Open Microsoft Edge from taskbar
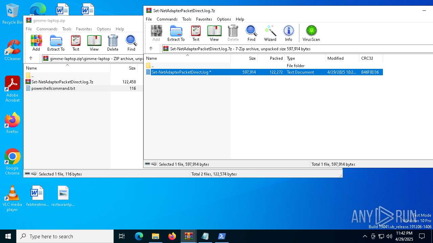Viewport: 433px width, 243px height. click(x=139, y=236)
